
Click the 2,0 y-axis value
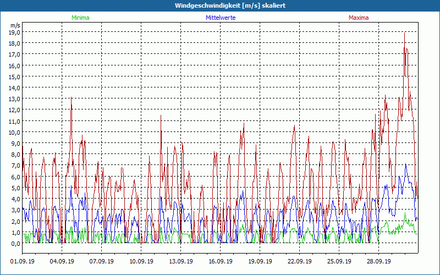pyautogui.click(x=16, y=221)
